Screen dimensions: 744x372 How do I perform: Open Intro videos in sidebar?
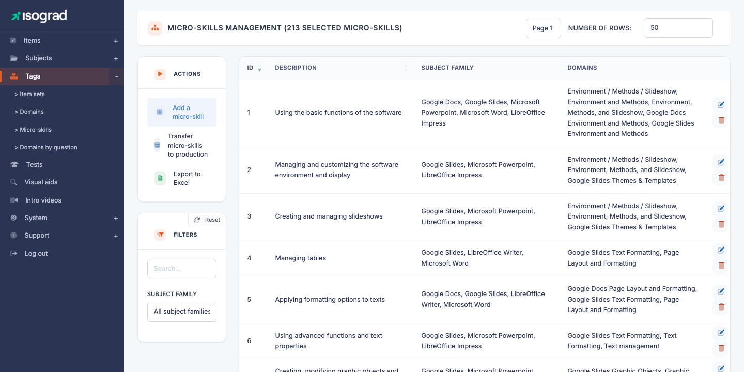pyautogui.click(x=43, y=200)
